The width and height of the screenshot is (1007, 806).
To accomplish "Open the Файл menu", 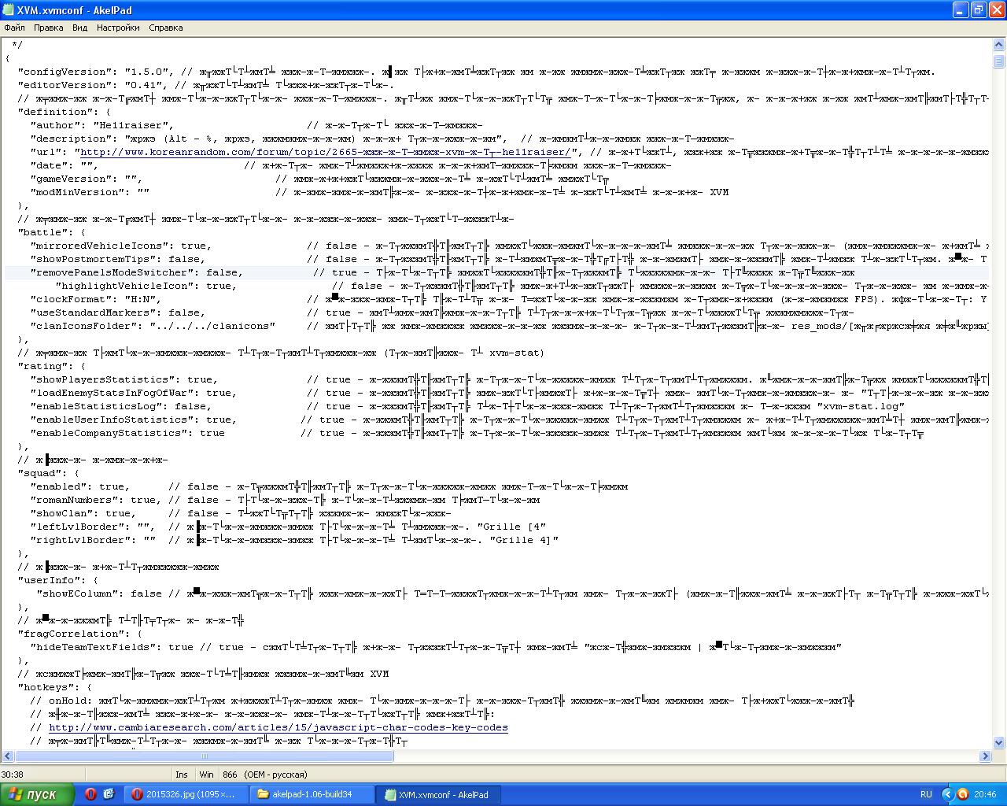I will pyautogui.click(x=14, y=28).
